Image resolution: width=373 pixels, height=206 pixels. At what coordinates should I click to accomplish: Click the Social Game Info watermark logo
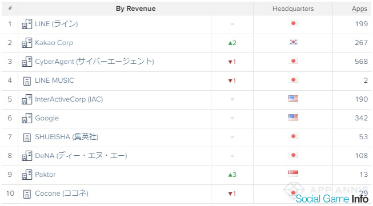click(x=332, y=199)
